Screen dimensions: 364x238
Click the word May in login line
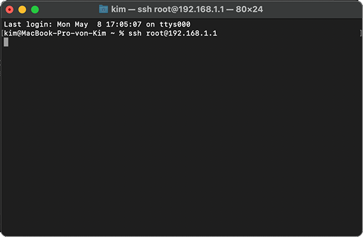coord(81,24)
